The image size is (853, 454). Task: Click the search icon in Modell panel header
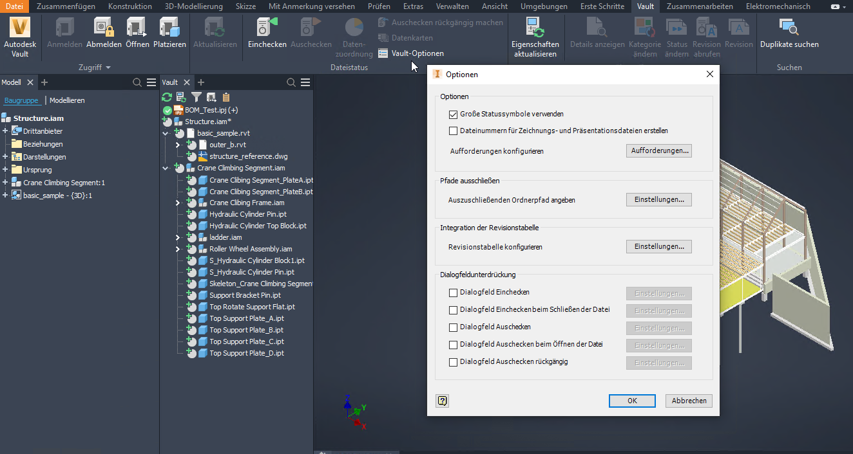pyautogui.click(x=137, y=82)
